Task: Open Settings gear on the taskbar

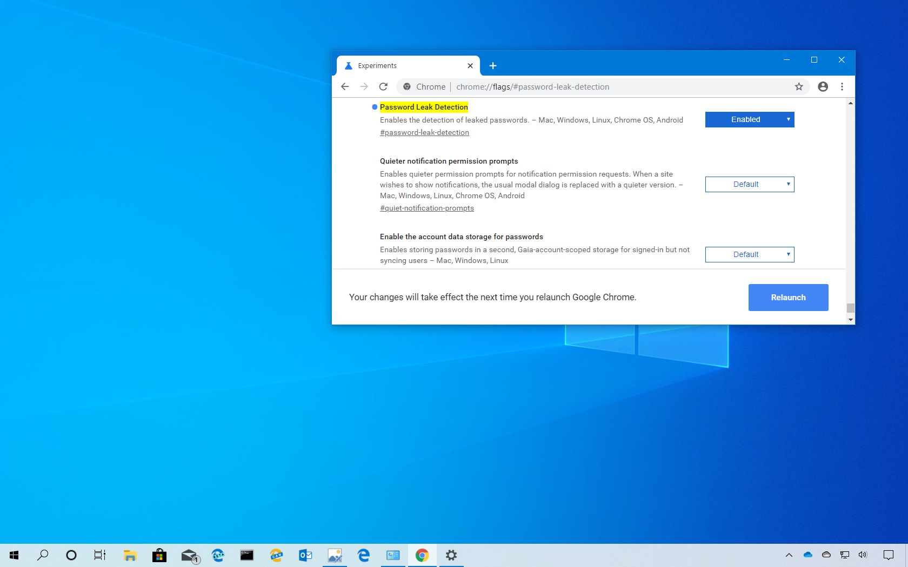Action: pyautogui.click(x=451, y=555)
